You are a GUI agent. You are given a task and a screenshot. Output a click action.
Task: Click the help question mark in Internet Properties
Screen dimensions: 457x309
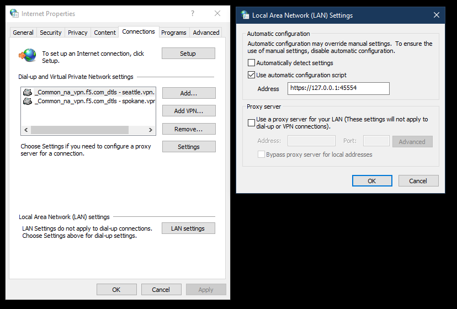tap(193, 13)
